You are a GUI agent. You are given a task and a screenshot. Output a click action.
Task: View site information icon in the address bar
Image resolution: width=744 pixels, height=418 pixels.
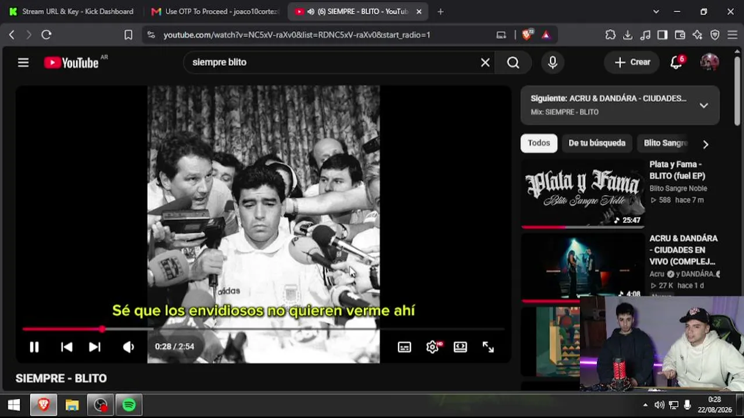click(152, 35)
